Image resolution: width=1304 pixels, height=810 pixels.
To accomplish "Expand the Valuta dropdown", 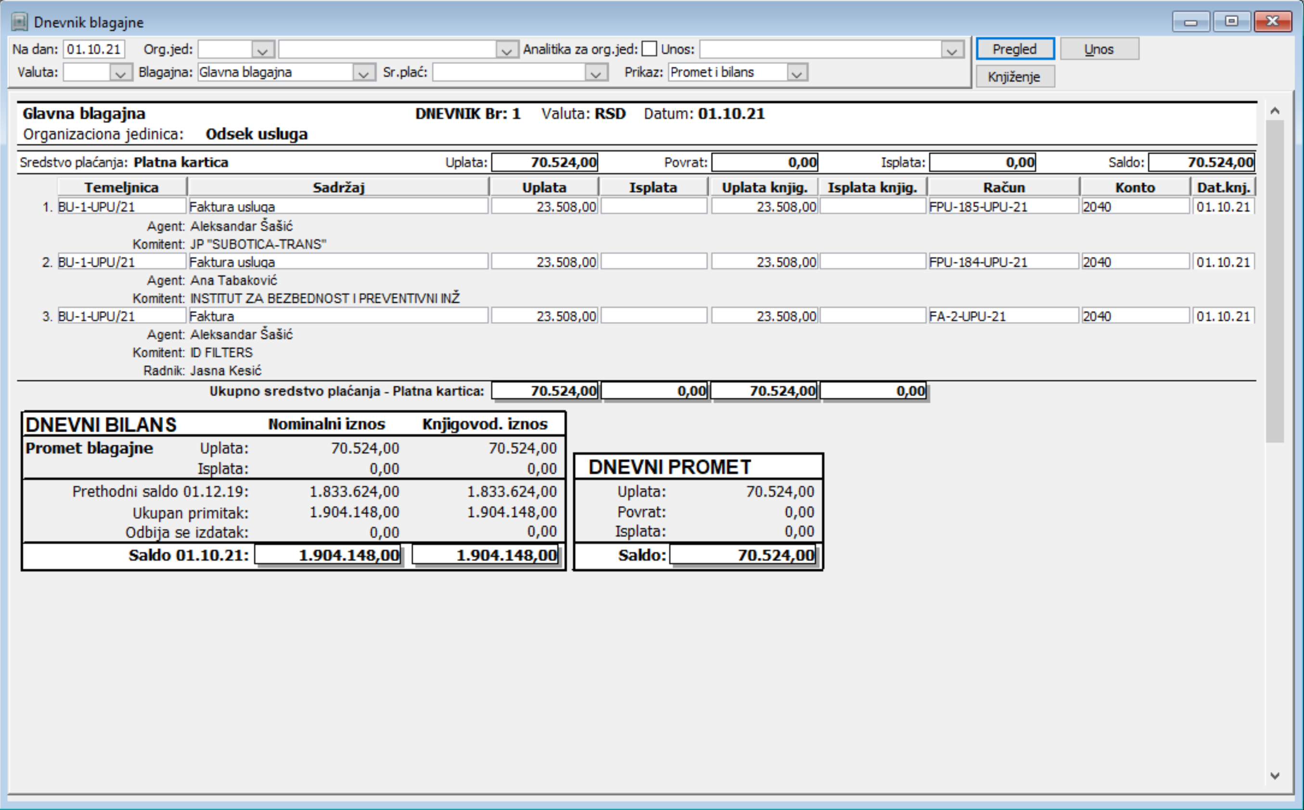I will tap(120, 73).
